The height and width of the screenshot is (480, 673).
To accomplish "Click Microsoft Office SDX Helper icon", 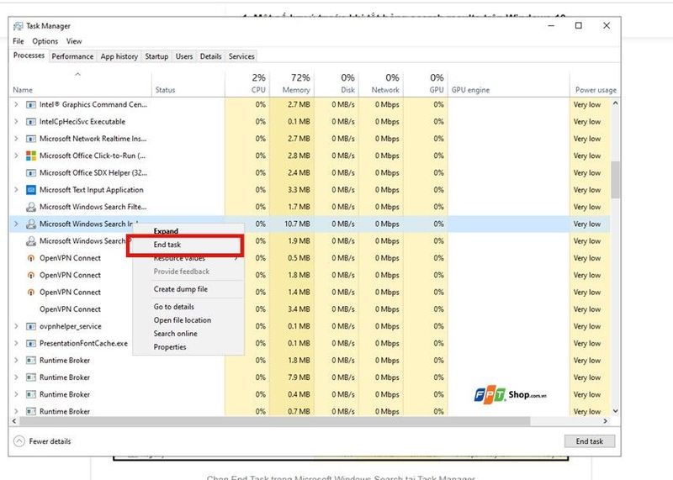I will [31, 173].
